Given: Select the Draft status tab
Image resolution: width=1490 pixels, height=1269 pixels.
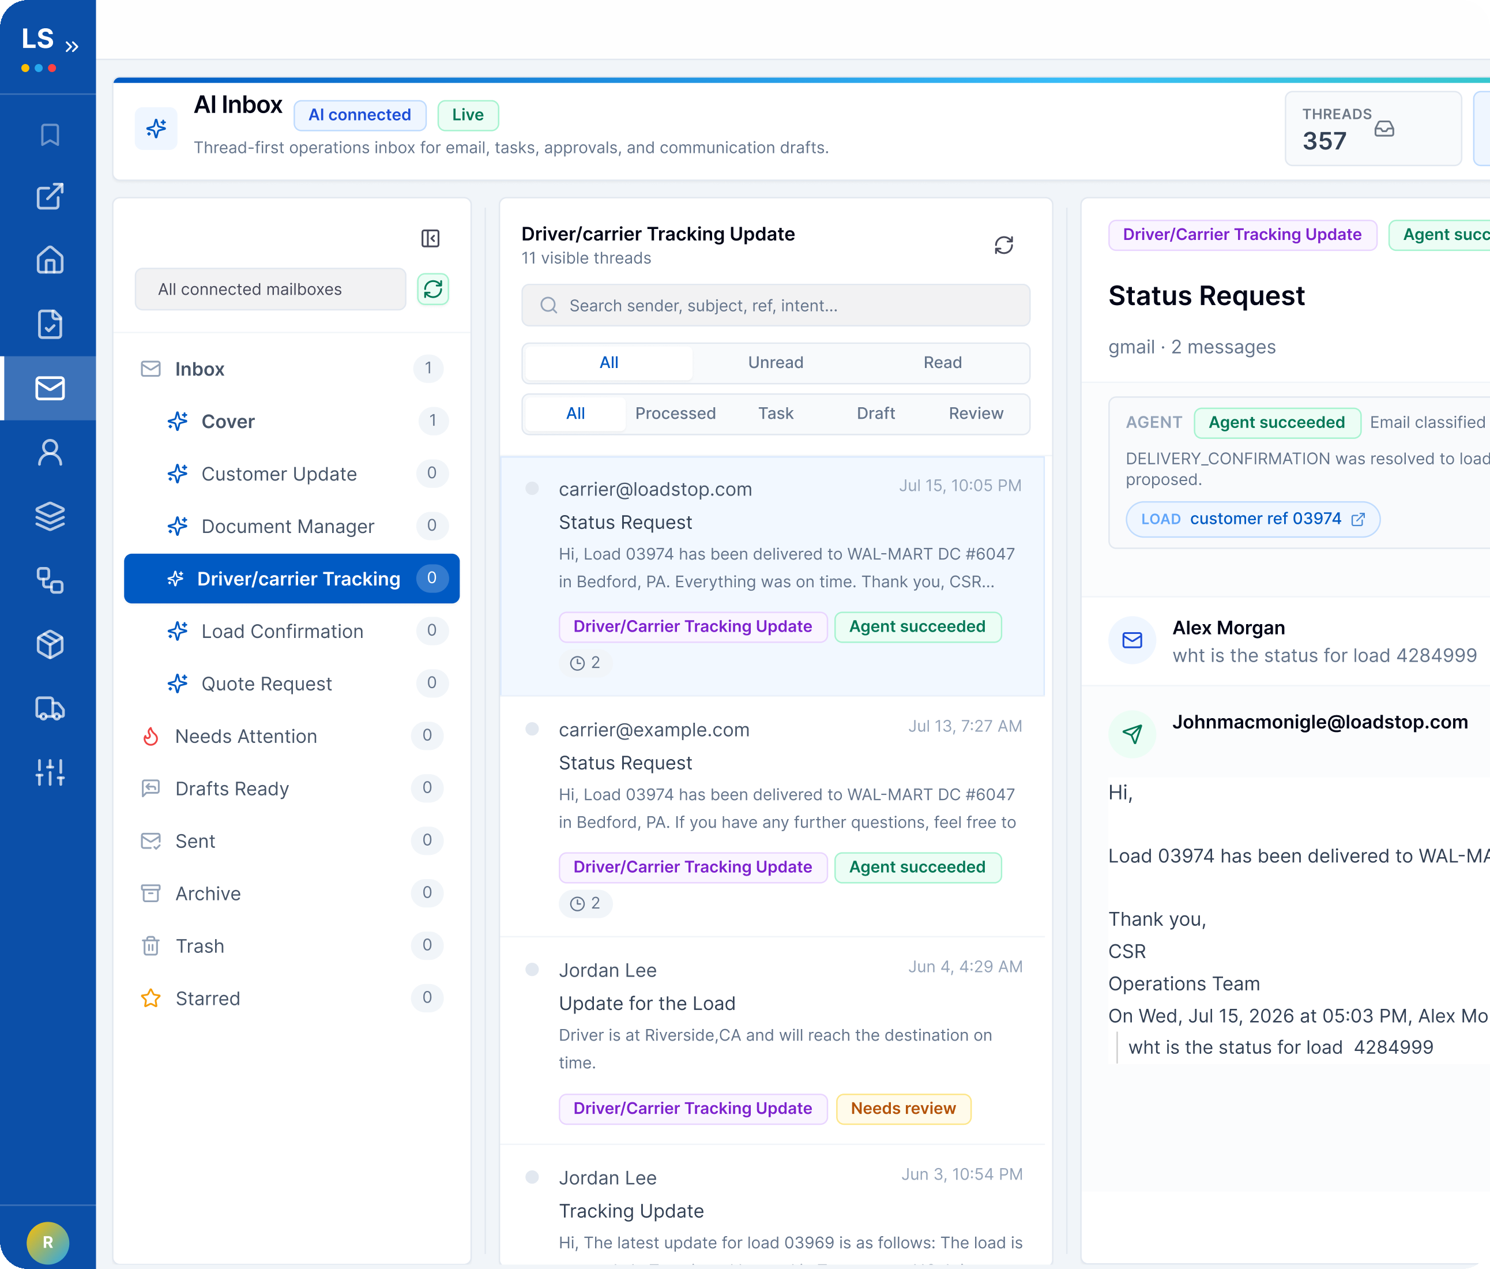Looking at the screenshot, I should coord(875,414).
